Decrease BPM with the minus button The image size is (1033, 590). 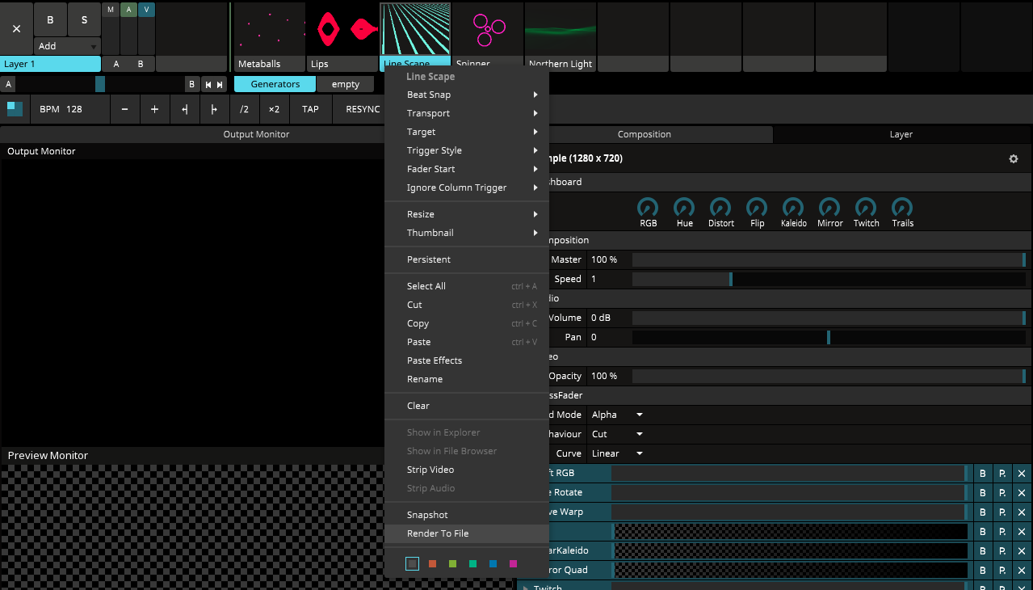(124, 109)
